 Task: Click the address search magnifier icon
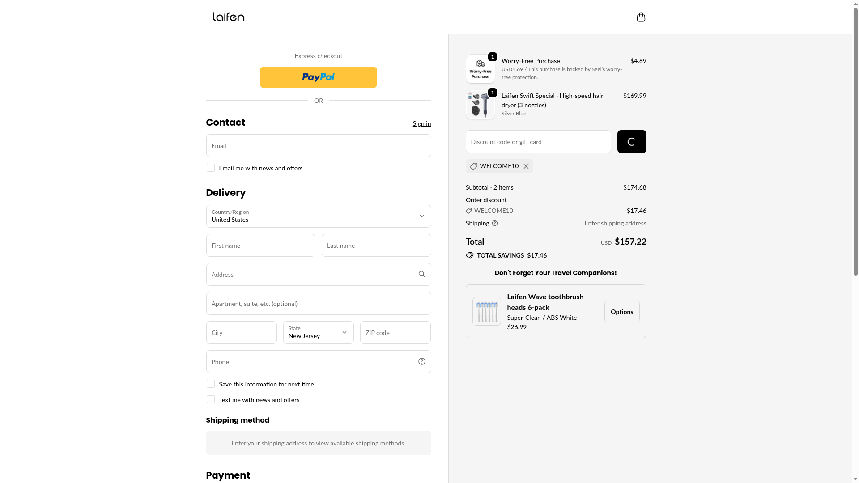421,274
